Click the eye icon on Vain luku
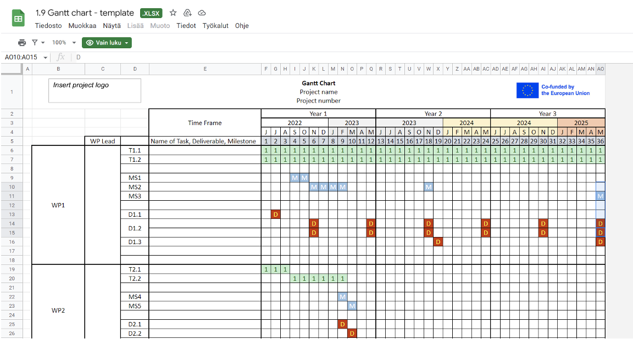 pyautogui.click(x=90, y=42)
